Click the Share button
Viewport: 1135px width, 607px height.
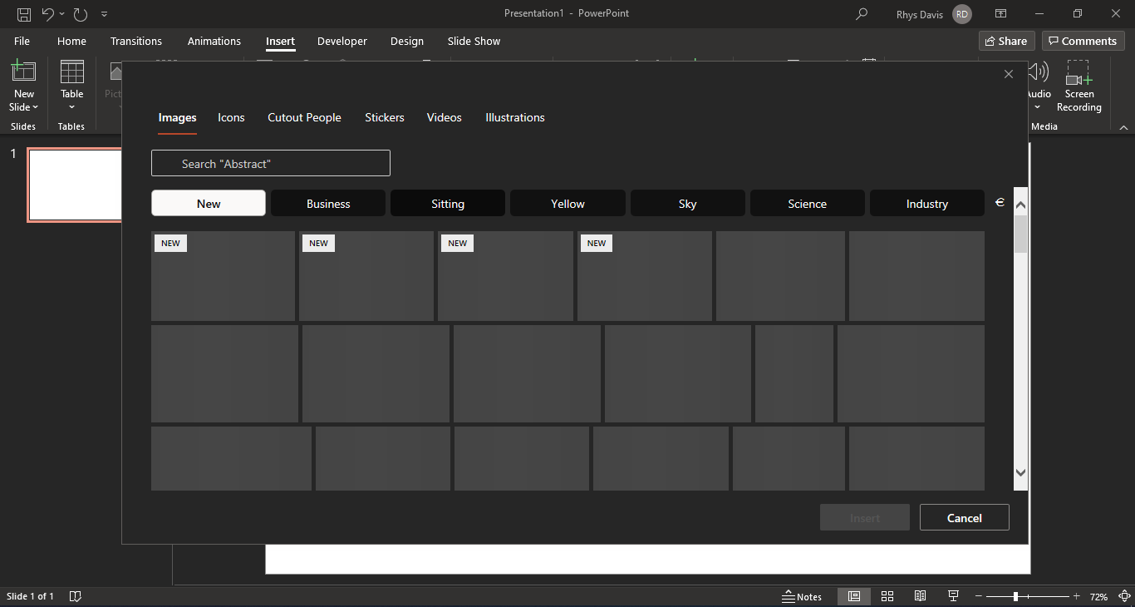tap(1007, 41)
